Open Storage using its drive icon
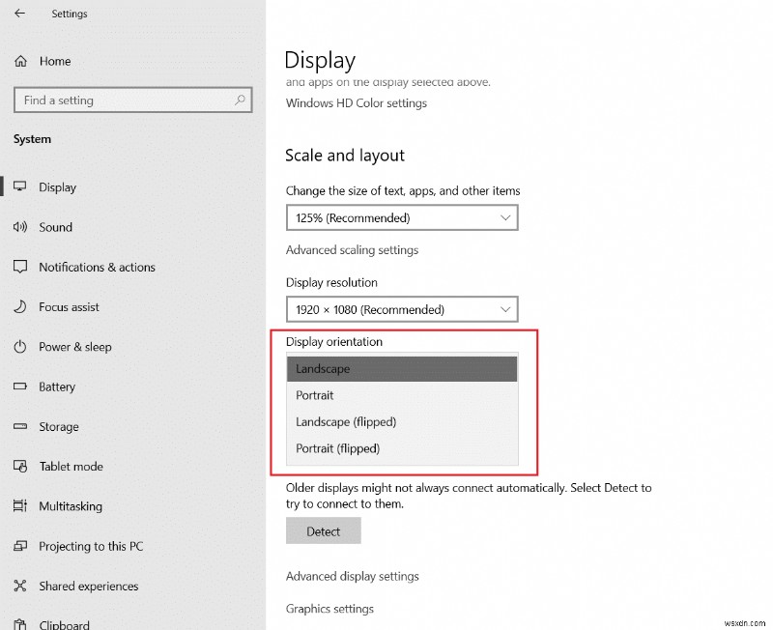 coord(21,426)
